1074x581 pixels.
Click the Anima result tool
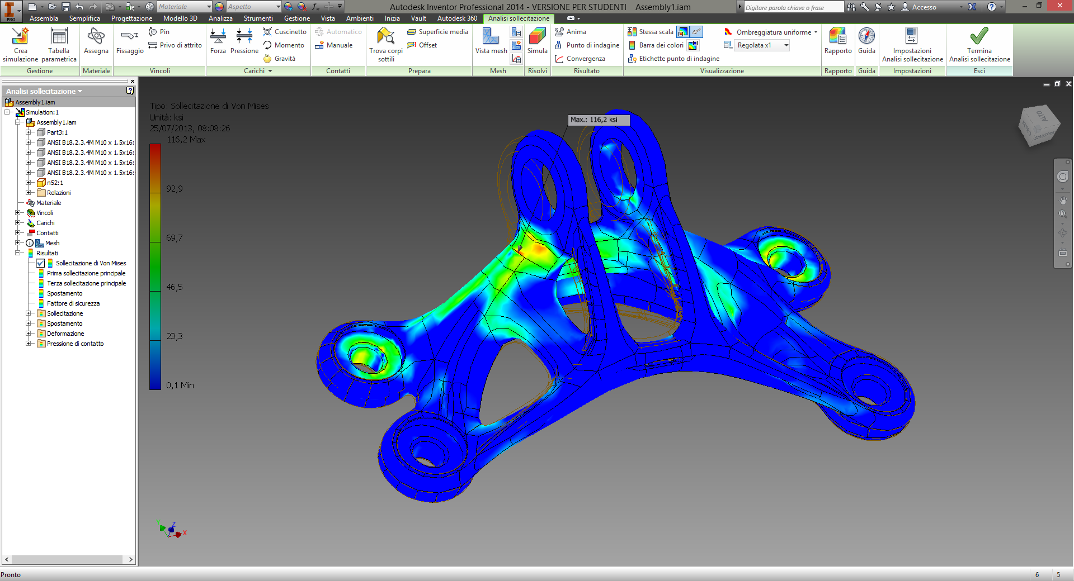pos(571,32)
